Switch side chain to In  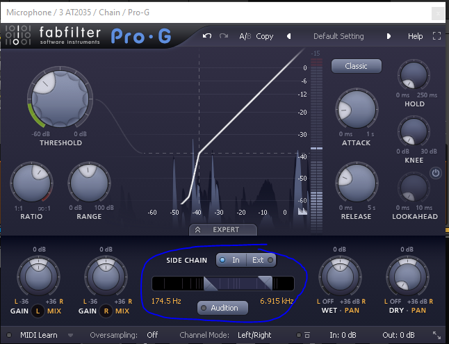(230, 260)
